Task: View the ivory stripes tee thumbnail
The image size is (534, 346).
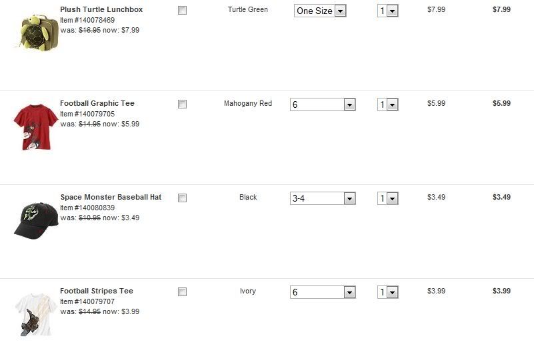Action: pos(36,315)
